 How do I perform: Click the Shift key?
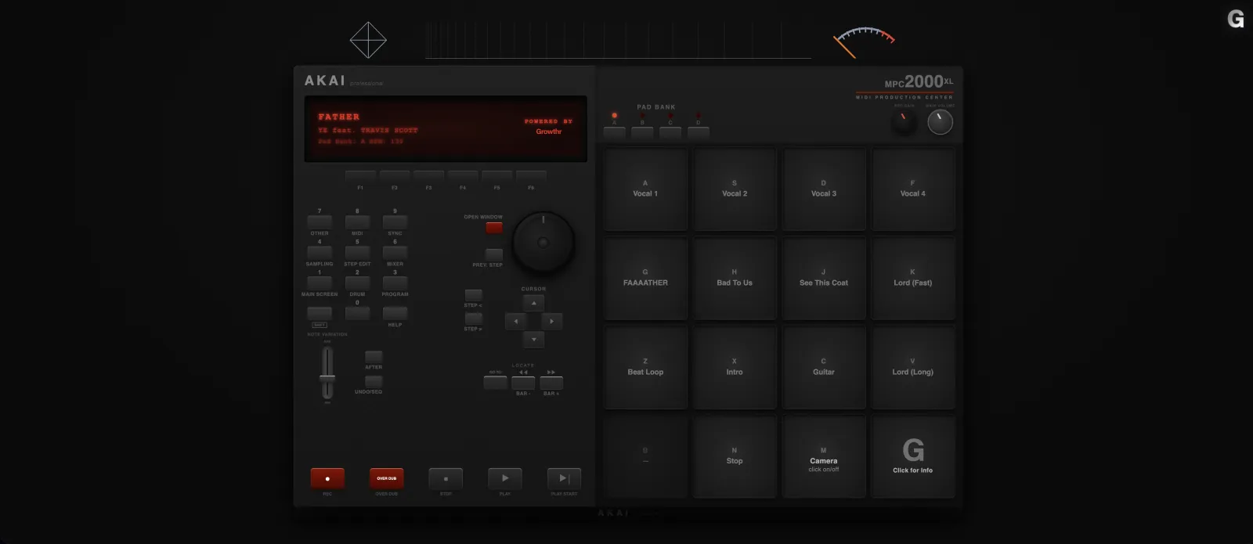pyautogui.click(x=320, y=314)
